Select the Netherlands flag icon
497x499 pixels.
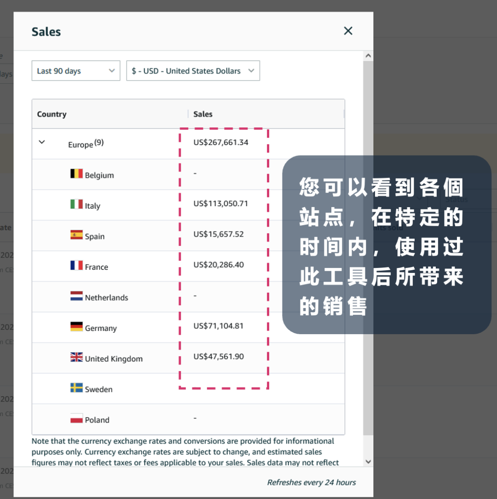tap(76, 297)
